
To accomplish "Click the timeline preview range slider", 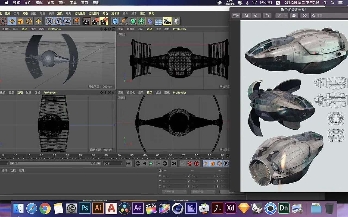I will pyautogui.click(x=55, y=163).
